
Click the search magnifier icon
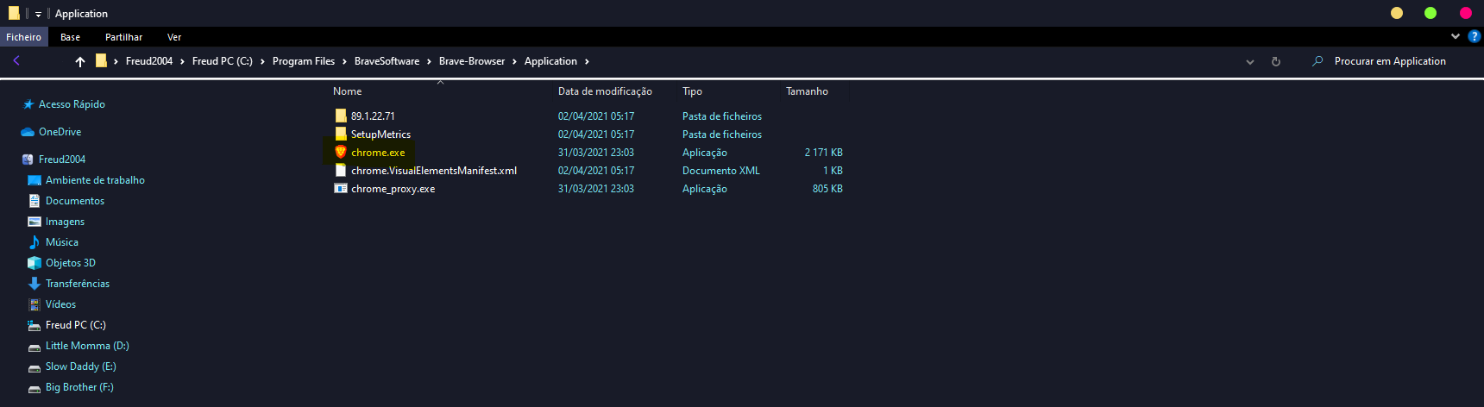[x=1317, y=61]
